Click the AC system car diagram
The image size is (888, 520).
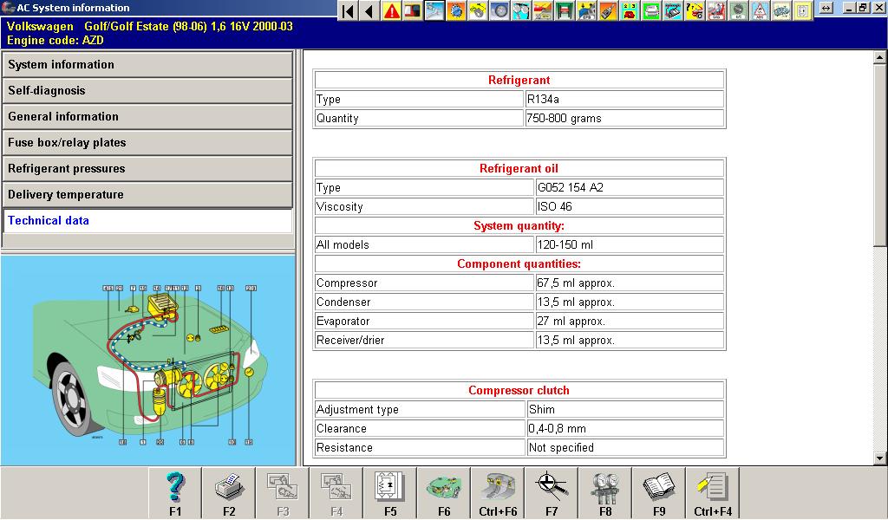point(147,360)
